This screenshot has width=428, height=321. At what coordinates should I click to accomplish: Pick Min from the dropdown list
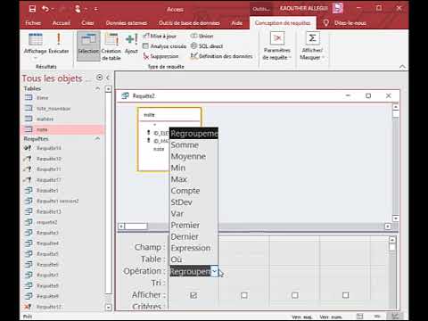(x=193, y=168)
